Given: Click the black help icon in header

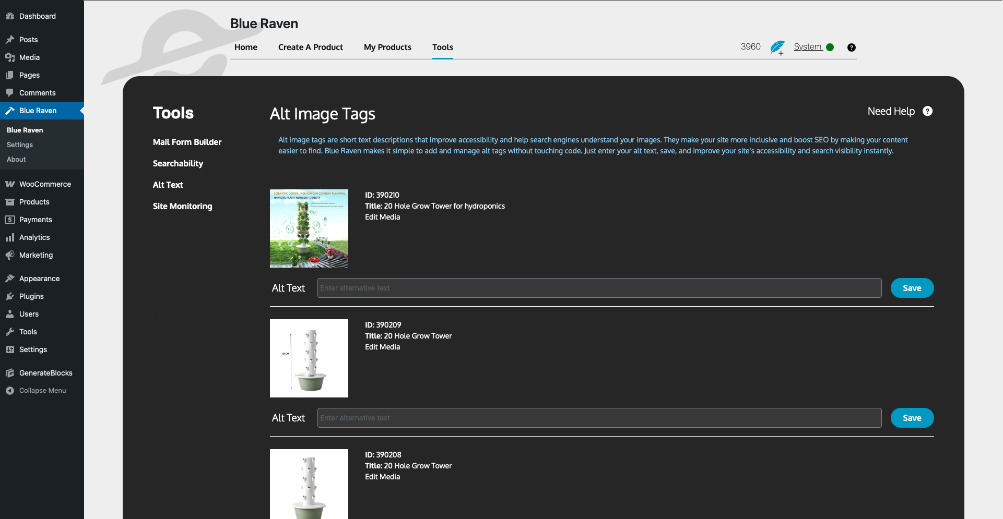Looking at the screenshot, I should tap(852, 47).
